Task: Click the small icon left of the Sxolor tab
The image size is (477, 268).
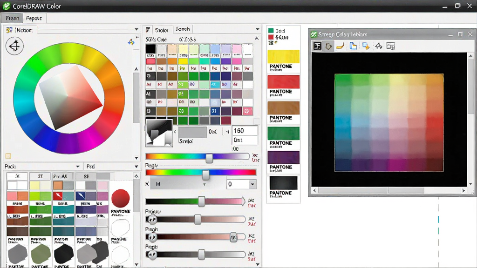Action: (x=148, y=29)
